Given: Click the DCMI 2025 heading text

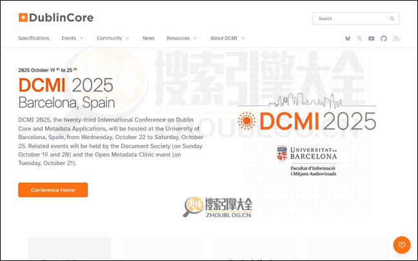Looking at the screenshot, I should [x=66, y=85].
